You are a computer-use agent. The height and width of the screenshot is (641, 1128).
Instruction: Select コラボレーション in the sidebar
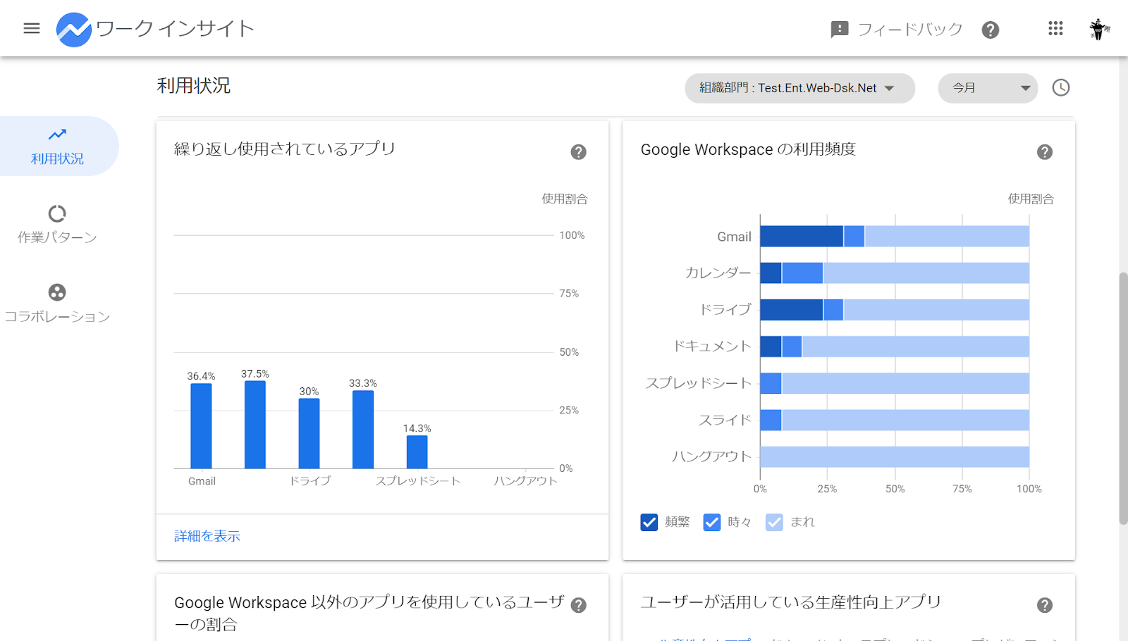click(57, 304)
